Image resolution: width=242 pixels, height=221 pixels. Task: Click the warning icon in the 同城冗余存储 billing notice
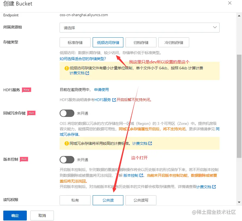coord(67,143)
